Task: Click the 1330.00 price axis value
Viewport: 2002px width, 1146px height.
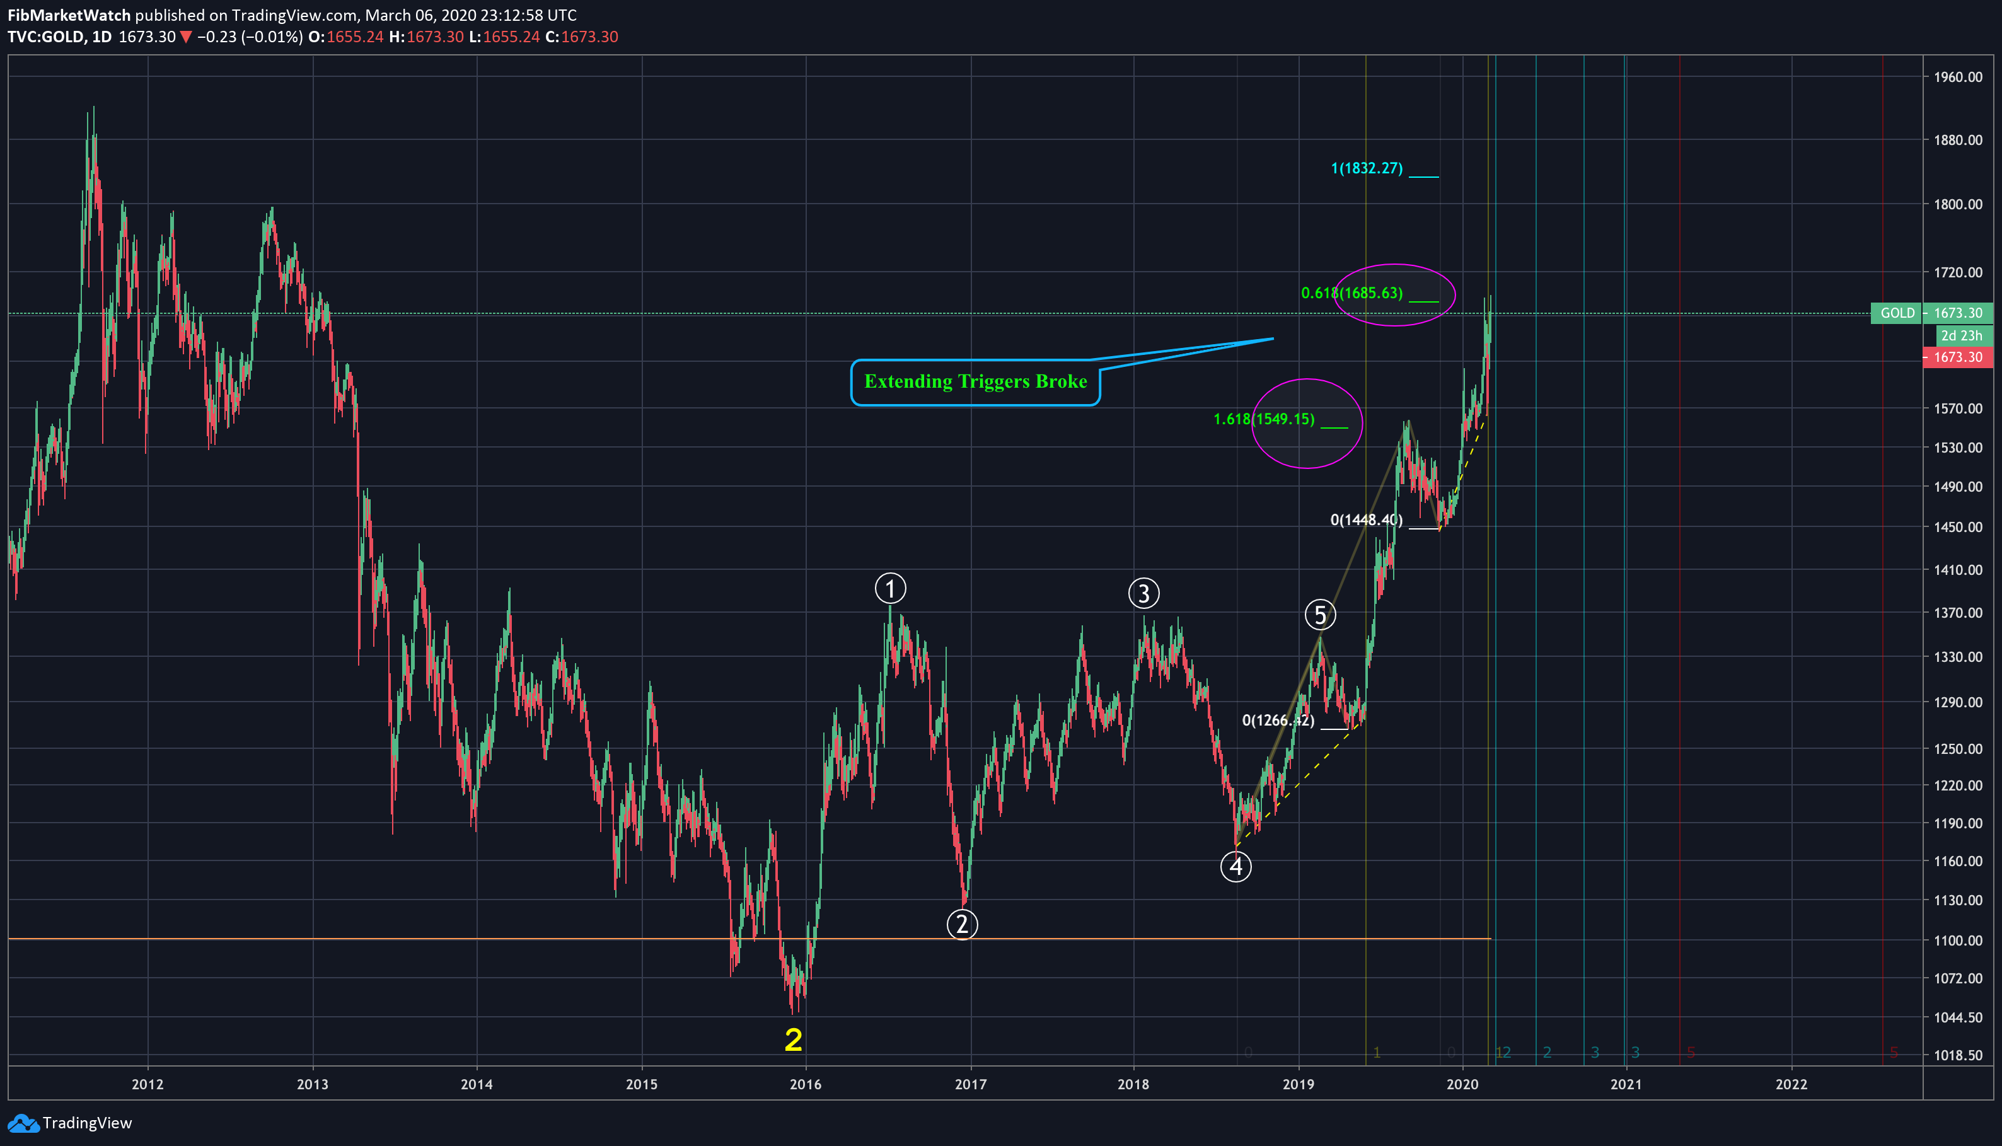Action: pos(1958,657)
